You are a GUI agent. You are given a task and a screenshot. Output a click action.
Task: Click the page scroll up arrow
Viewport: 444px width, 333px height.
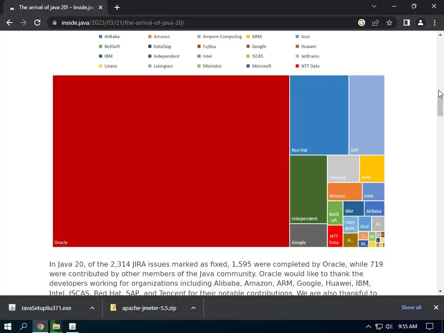pos(440,35)
